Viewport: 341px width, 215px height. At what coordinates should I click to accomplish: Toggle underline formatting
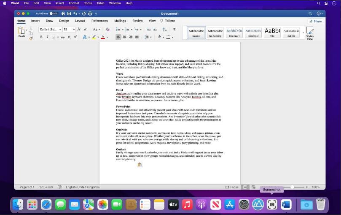pyautogui.click(x=54, y=37)
